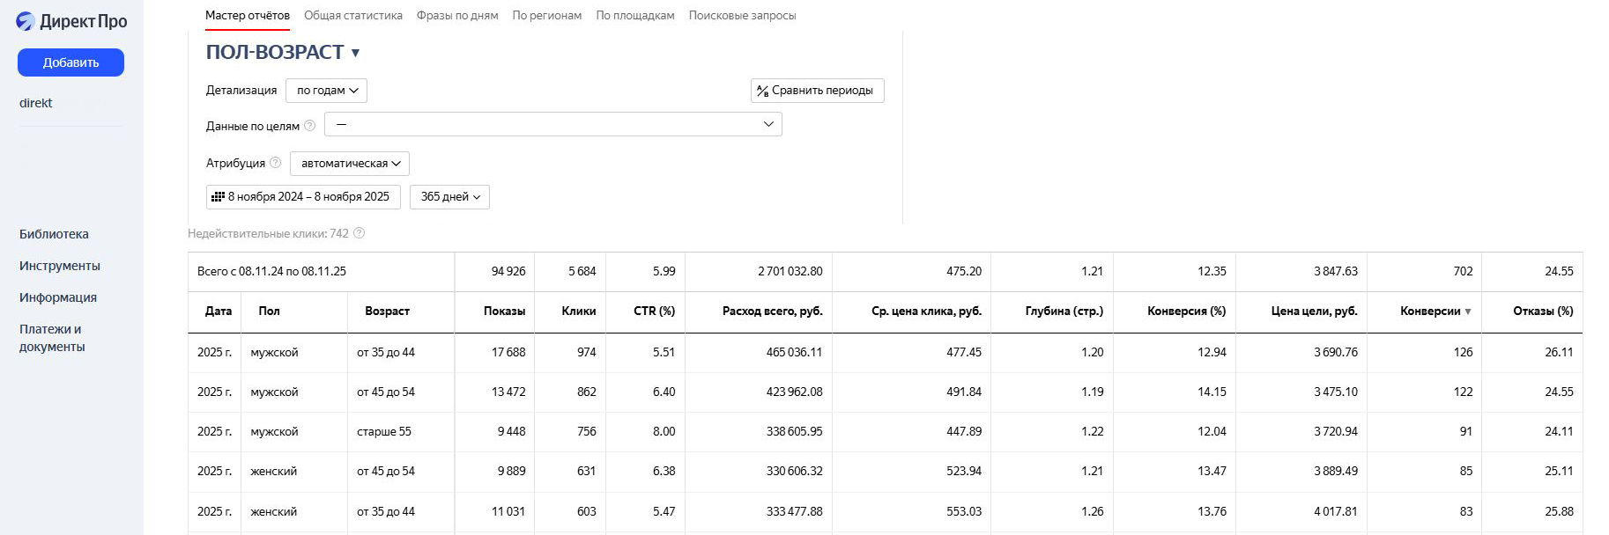Viewport: 1609px width, 535px height.
Task: Open the 365 дней period dropdown
Action: (x=449, y=197)
